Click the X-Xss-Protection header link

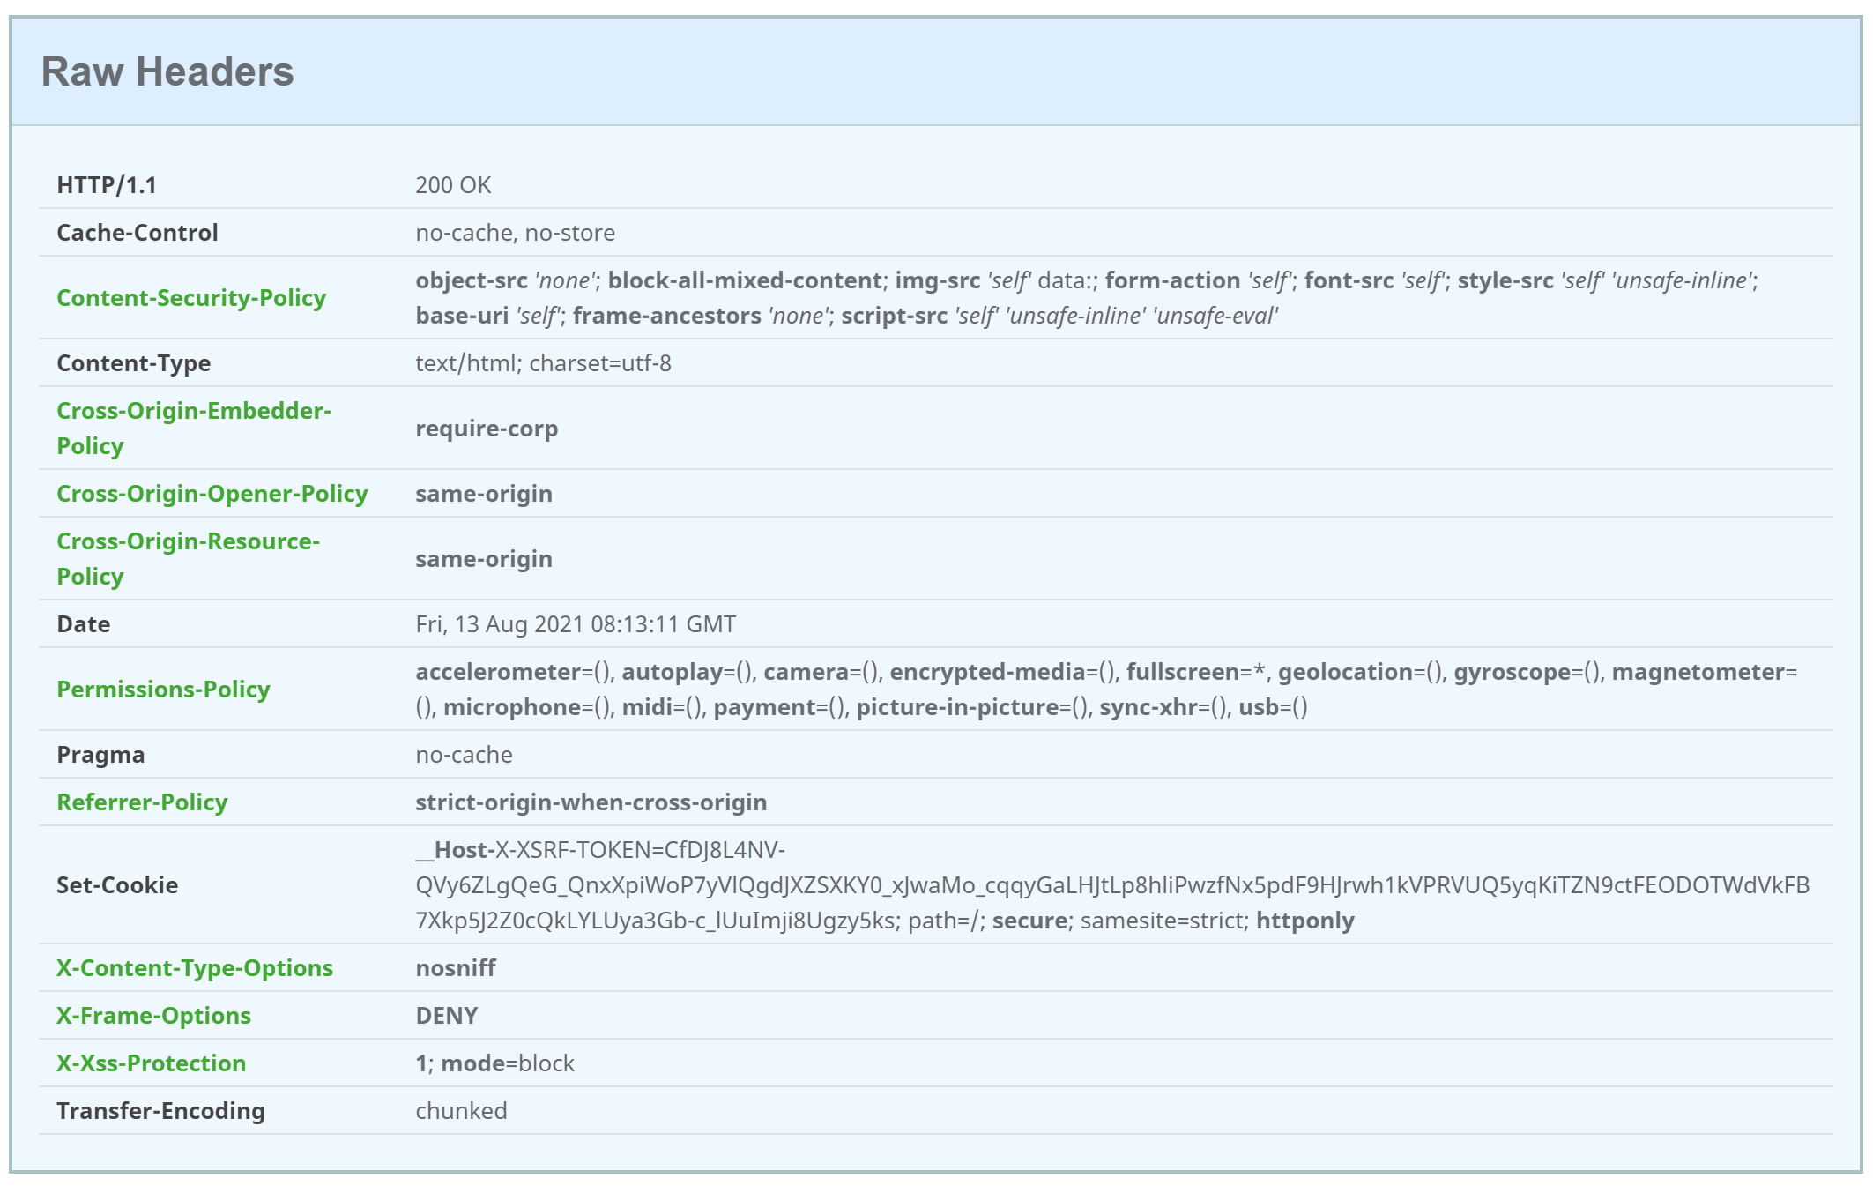pyautogui.click(x=151, y=1063)
